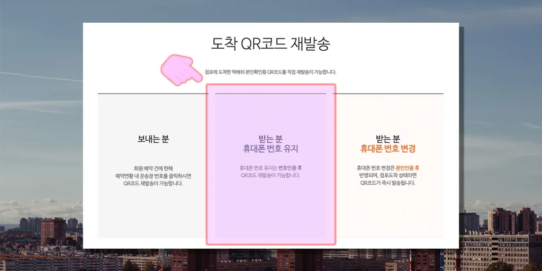Click the orange 본인인증 후 text

pyautogui.click(x=408, y=168)
